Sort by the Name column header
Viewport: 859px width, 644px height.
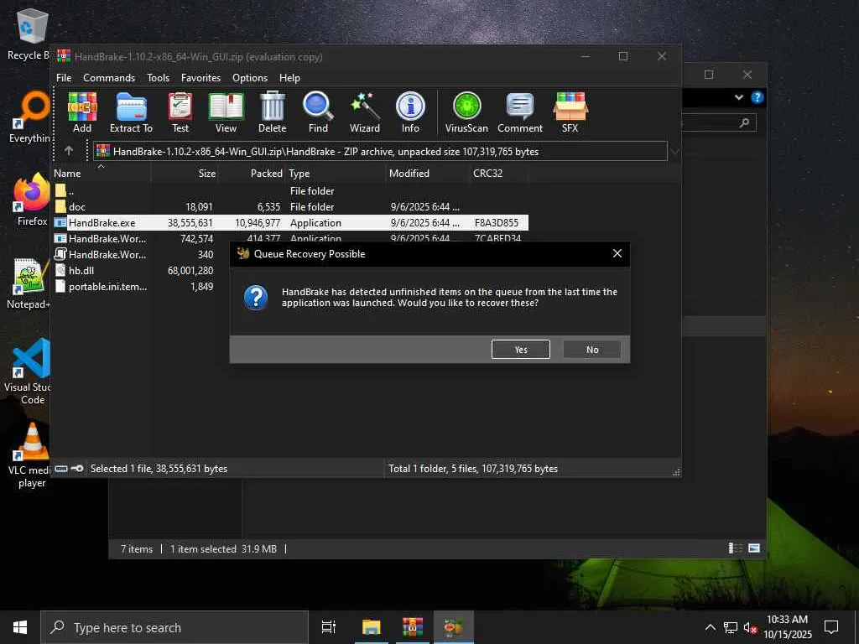[x=102, y=173]
